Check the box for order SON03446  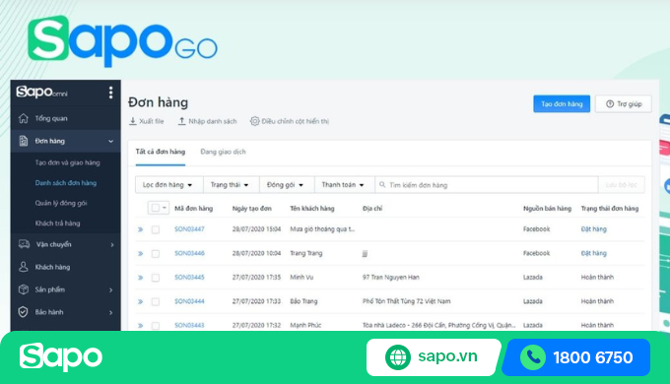pos(156,254)
